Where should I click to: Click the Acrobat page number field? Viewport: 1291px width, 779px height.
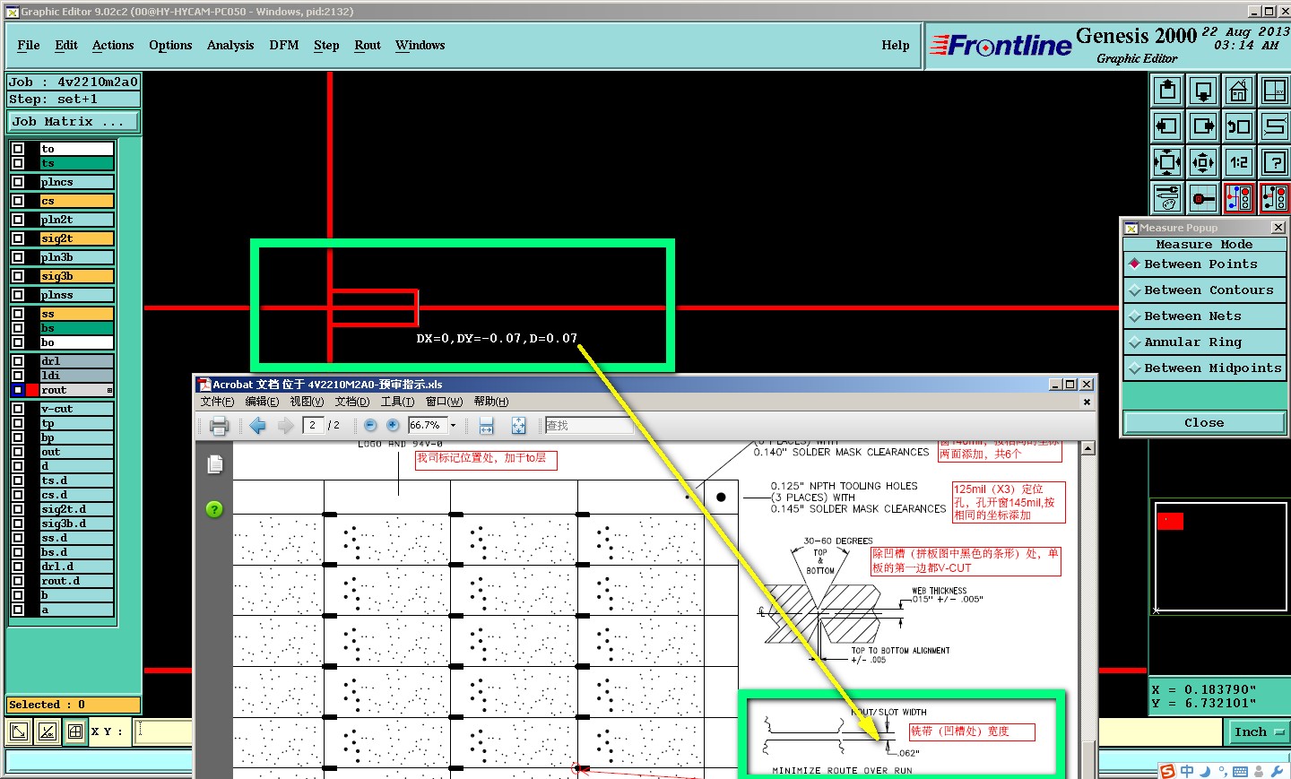coord(313,426)
